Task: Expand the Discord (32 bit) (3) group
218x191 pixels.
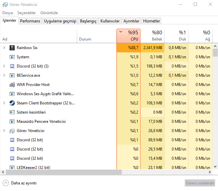Action: (x=4, y=66)
